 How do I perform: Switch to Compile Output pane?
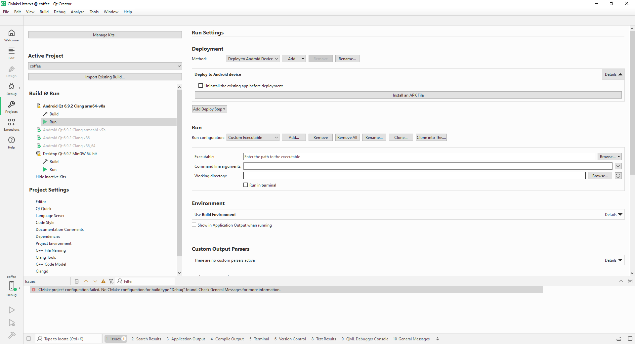tap(227, 339)
